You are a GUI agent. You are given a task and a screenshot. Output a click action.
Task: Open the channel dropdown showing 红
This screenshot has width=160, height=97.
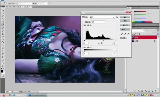click(x=98, y=22)
